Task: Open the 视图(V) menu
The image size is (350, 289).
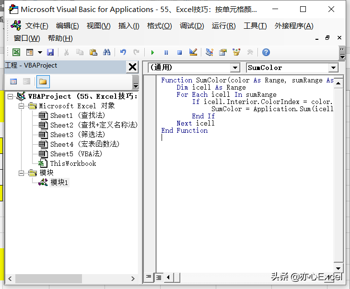Action: 98,26
